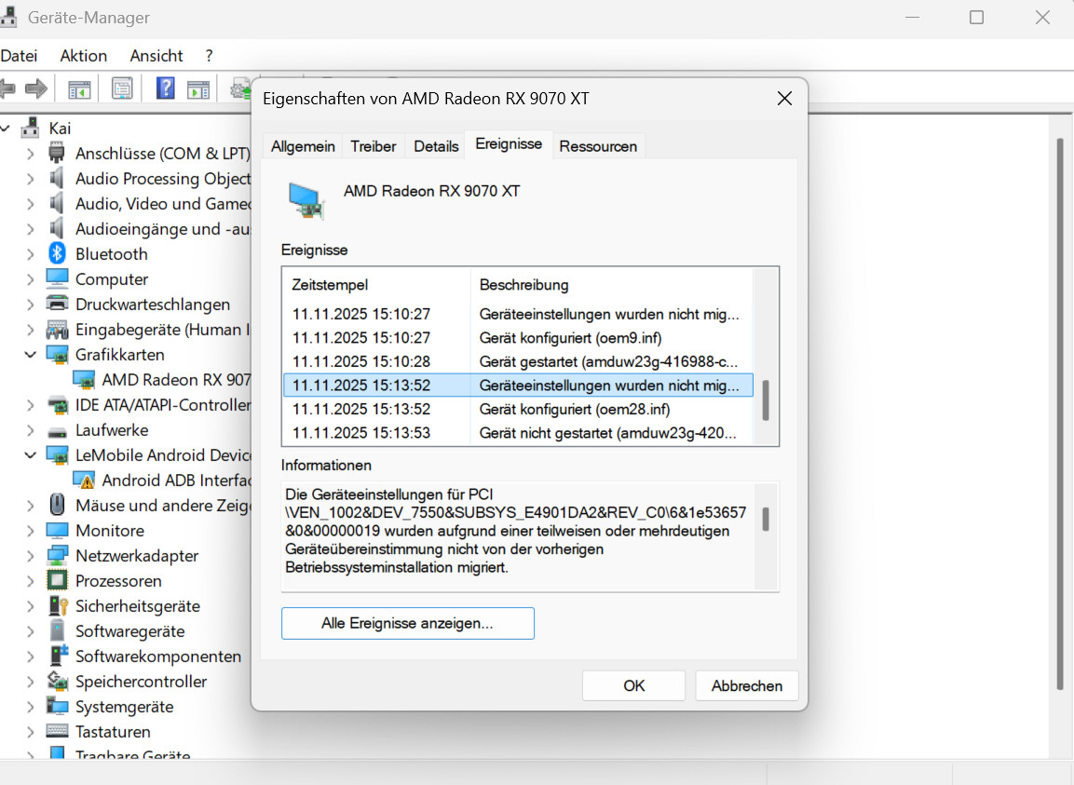This screenshot has width=1074, height=785.
Task: Click the Android ADB Interface warning icon
Action: coord(84,480)
